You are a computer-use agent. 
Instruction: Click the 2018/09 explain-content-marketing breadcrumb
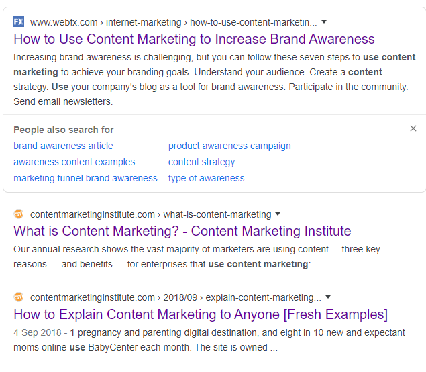tap(175, 297)
